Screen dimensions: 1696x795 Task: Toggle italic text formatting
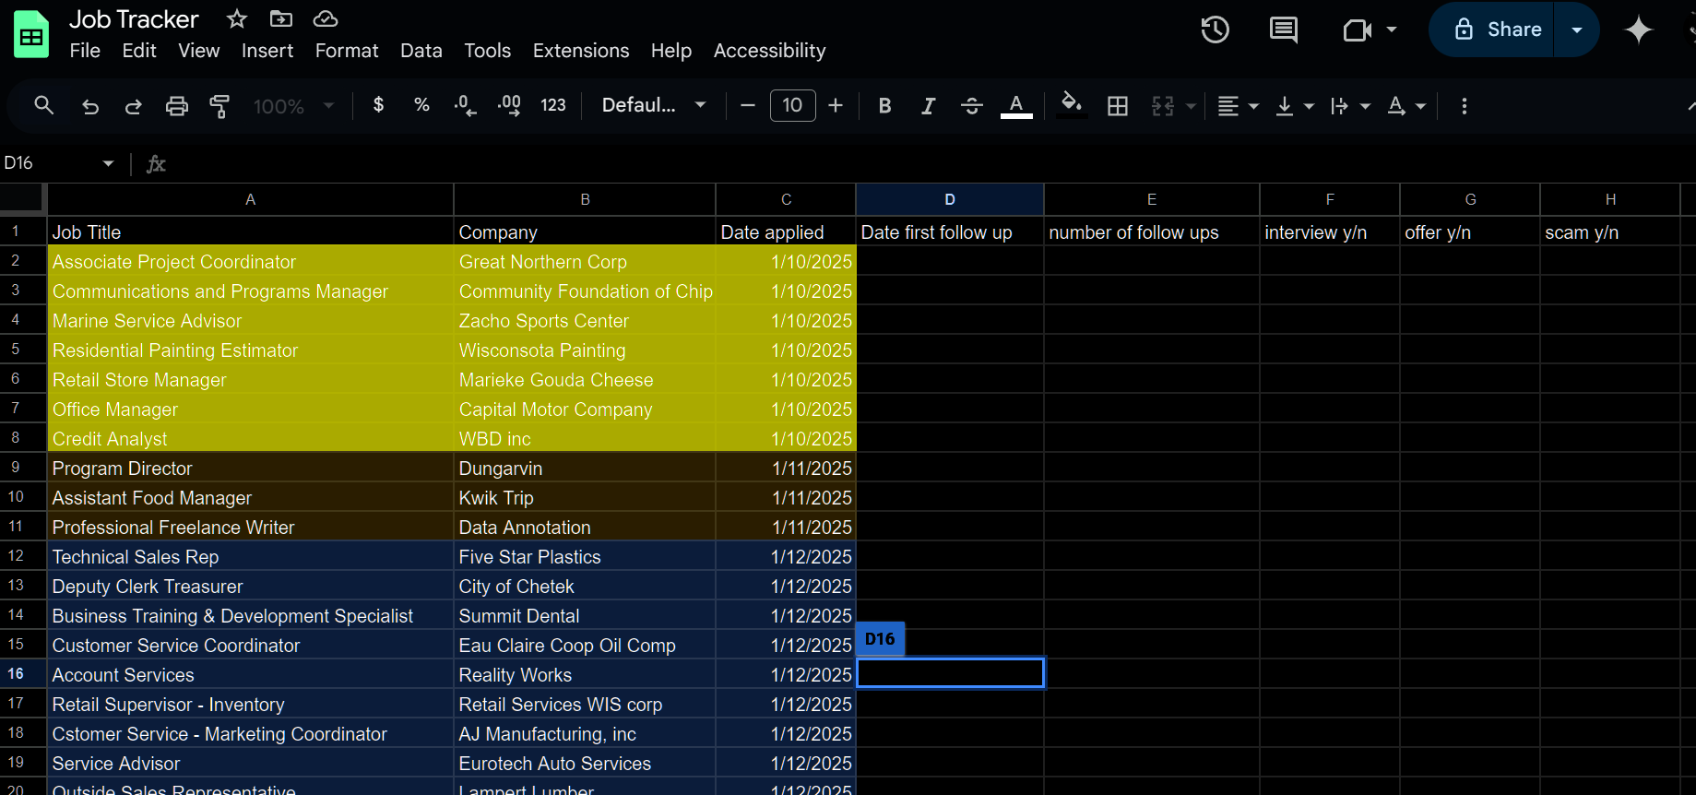click(928, 106)
